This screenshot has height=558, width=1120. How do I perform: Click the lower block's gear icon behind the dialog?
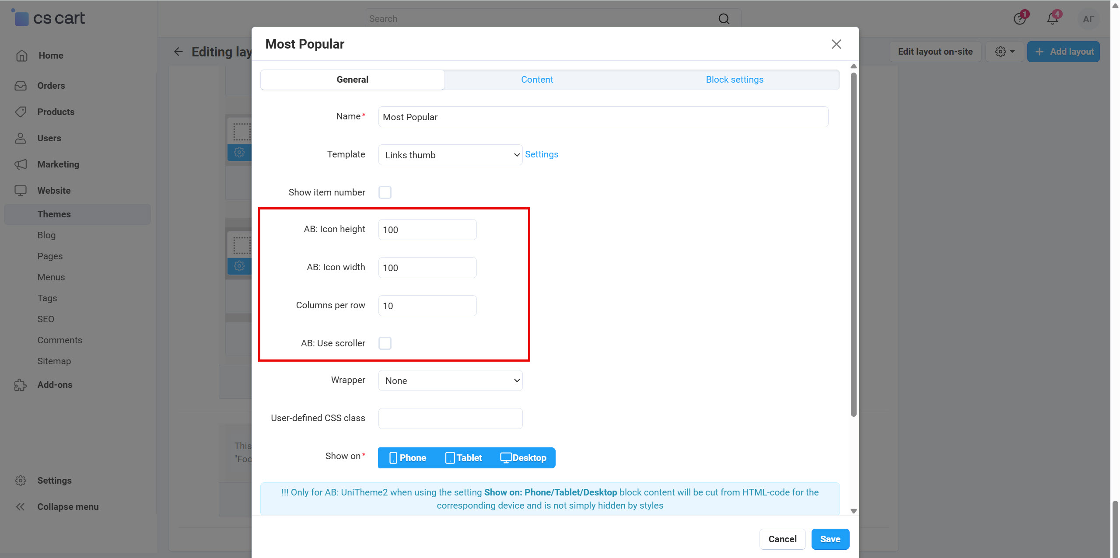point(239,265)
